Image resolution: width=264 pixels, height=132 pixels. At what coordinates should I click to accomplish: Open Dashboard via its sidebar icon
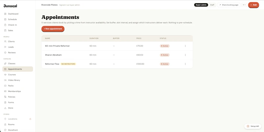(5, 14)
